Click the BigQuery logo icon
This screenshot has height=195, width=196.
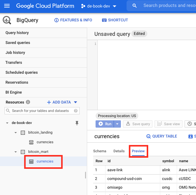(7, 20)
